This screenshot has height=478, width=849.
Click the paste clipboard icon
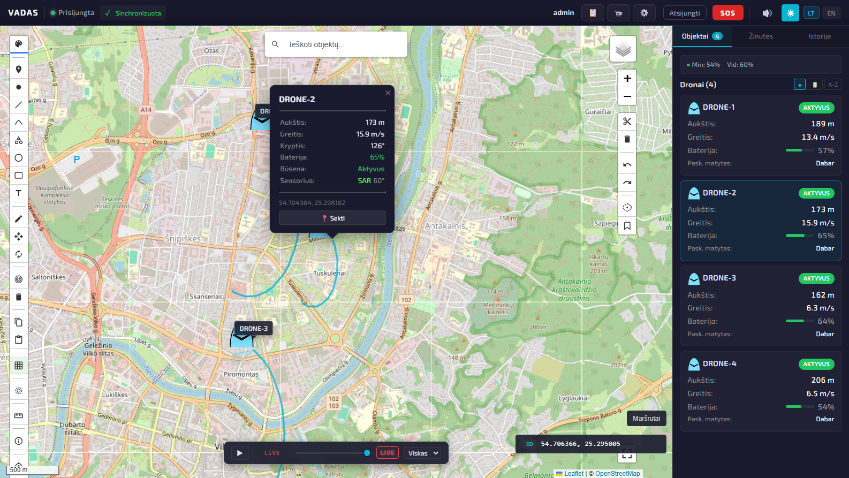(19, 340)
